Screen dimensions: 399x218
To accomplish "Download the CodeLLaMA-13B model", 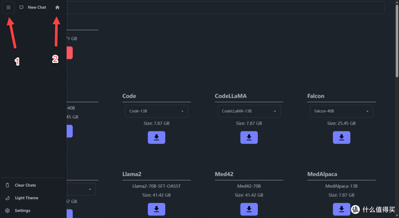I will [x=249, y=138].
